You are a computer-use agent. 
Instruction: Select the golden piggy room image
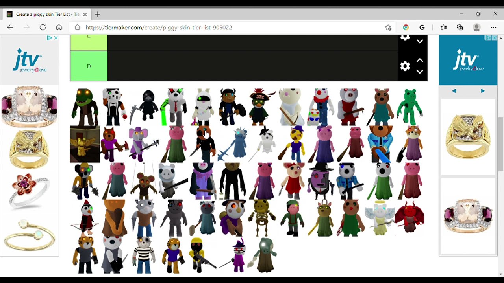click(x=85, y=144)
